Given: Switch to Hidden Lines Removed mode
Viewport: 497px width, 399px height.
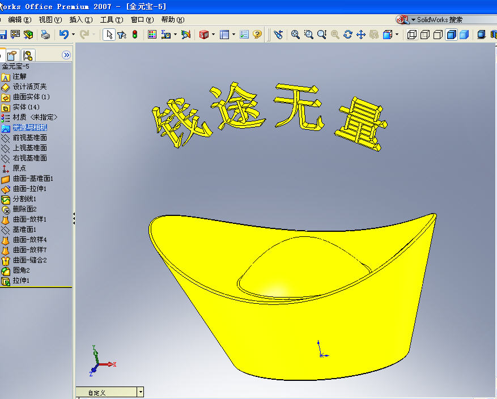Looking at the screenshot, I should 438,34.
